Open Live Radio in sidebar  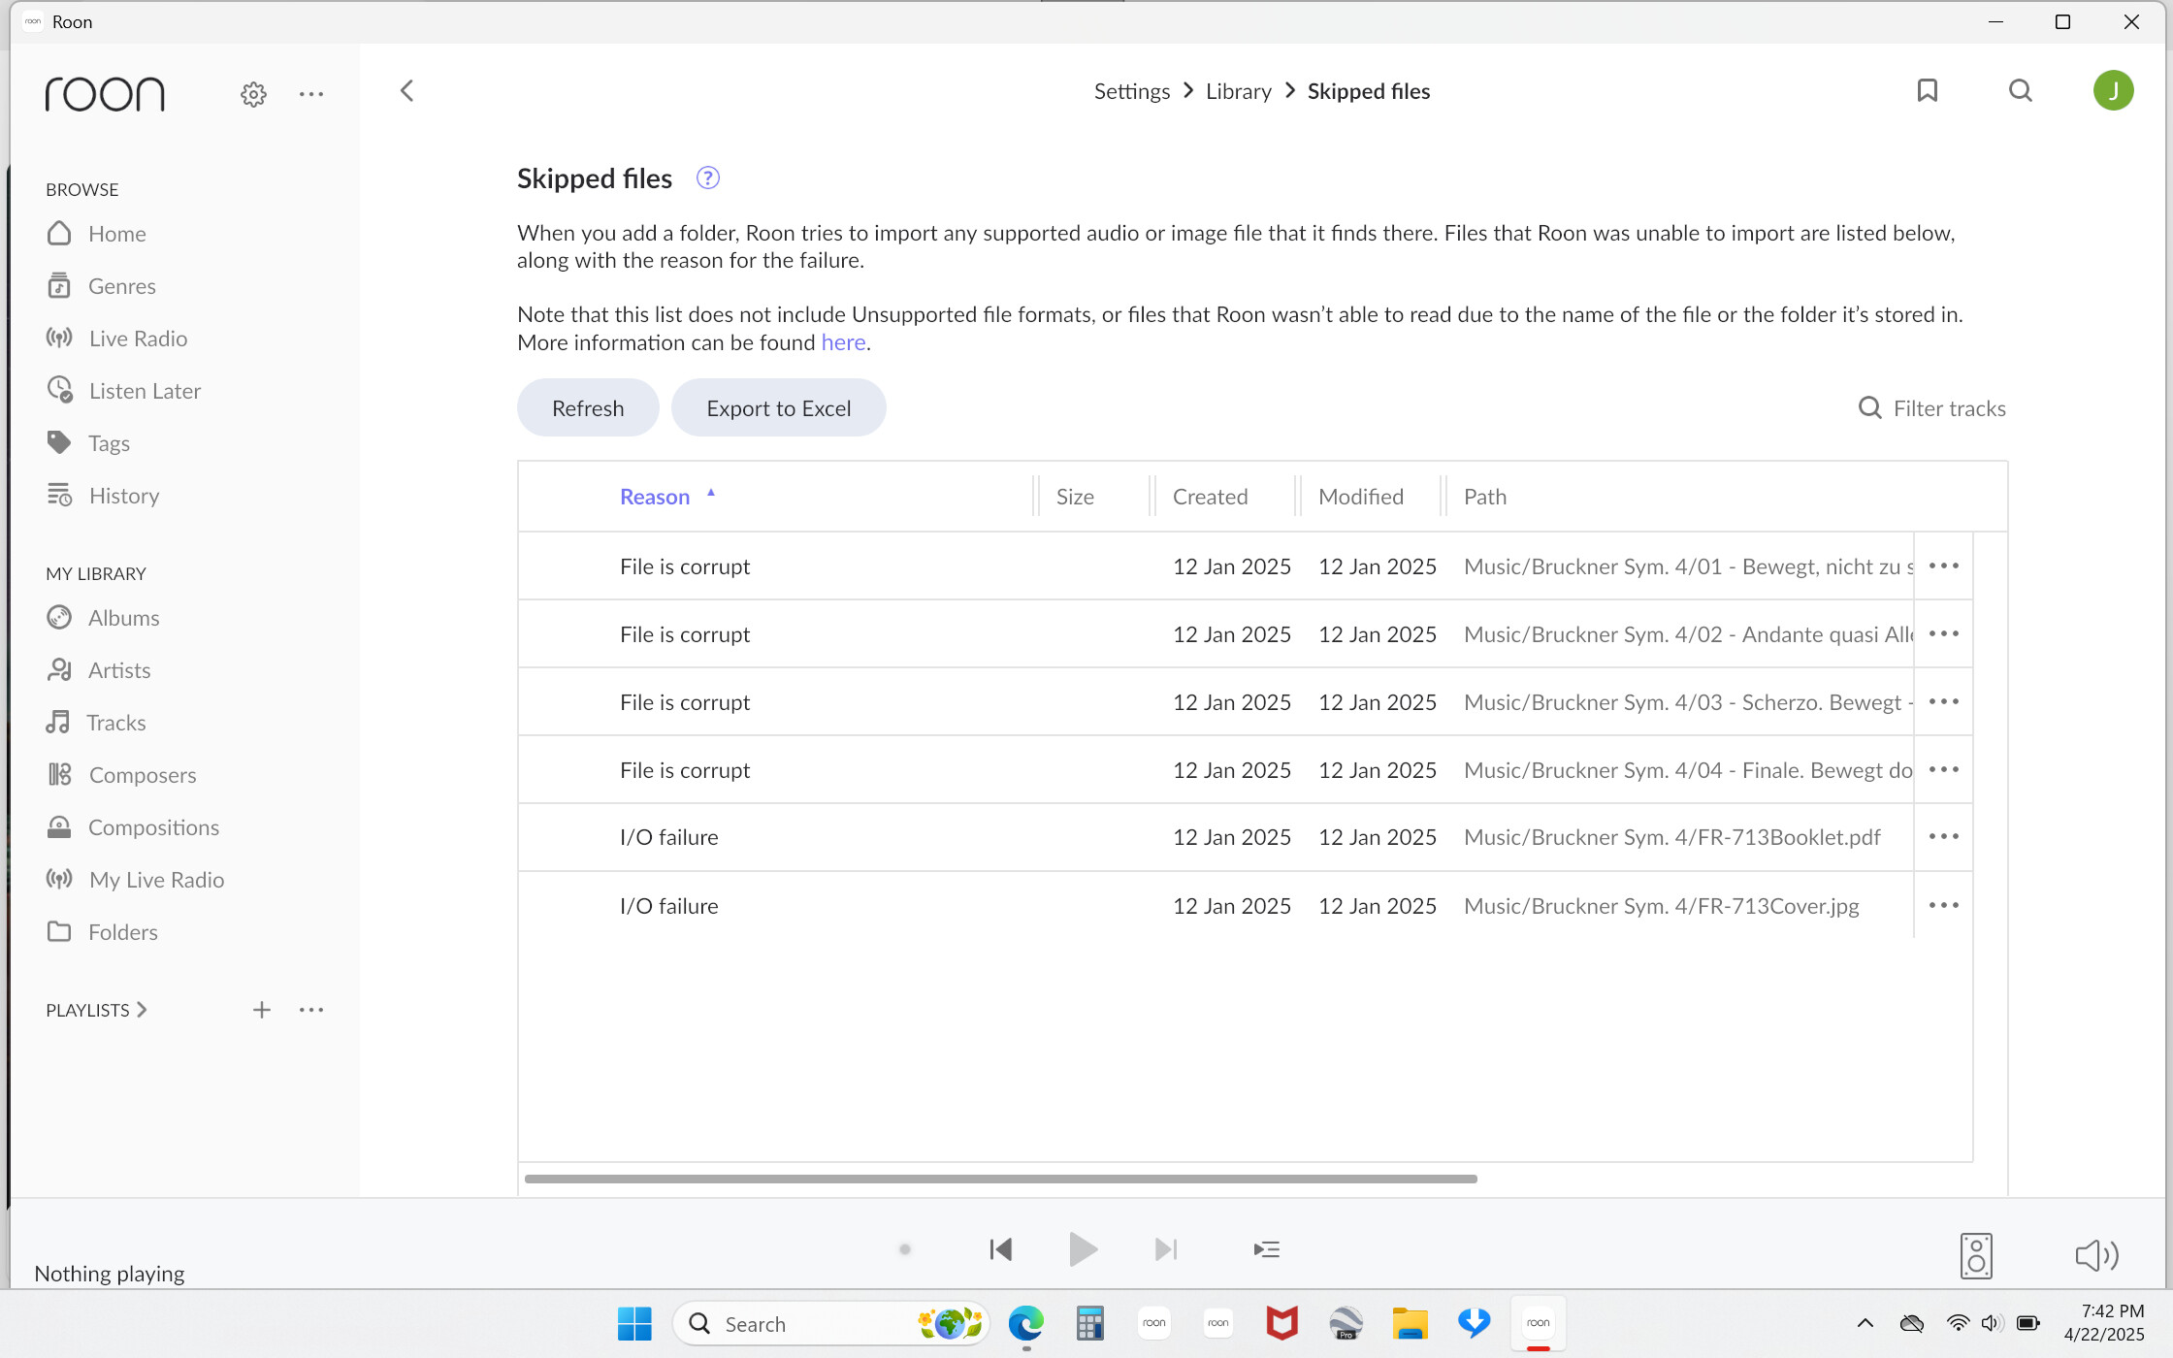click(x=117, y=339)
